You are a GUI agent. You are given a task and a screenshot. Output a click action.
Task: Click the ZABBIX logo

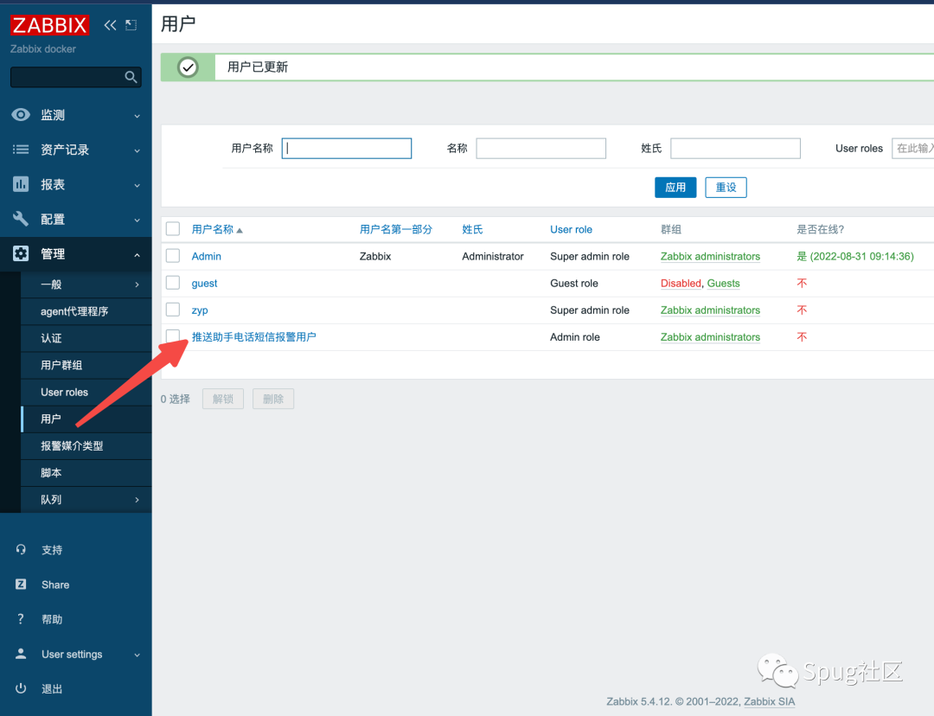[x=49, y=25]
